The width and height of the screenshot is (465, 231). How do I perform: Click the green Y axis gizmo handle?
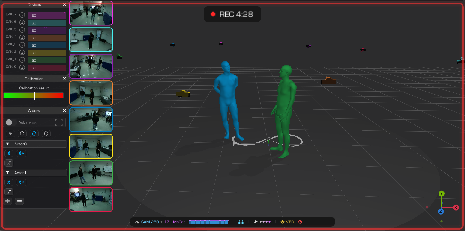(x=442, y=194)
